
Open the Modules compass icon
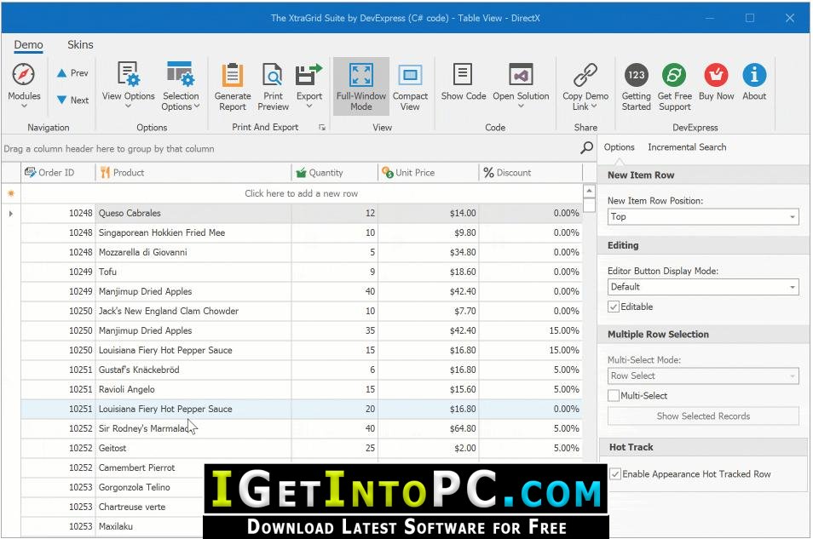pos(23,75)
